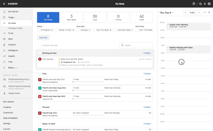Open the Triage inbox in sidebar
The image size is (213, 131).
pos(12,17)
